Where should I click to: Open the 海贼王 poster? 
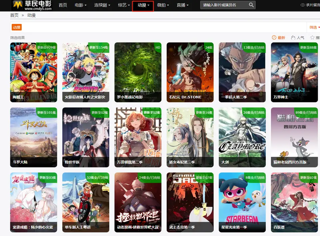(34, 72)
